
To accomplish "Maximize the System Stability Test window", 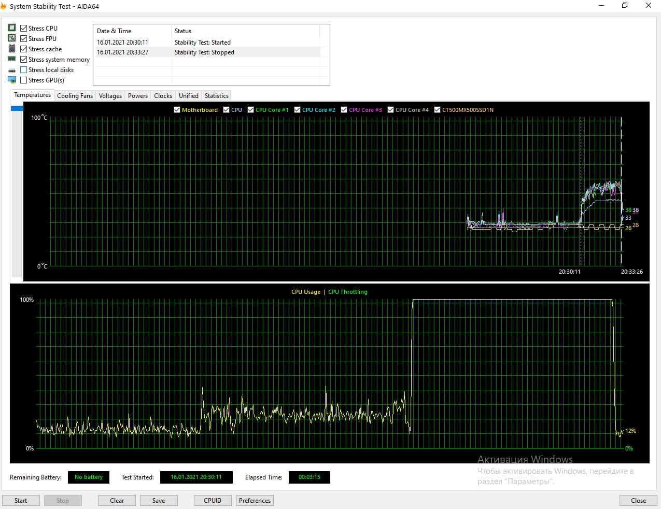I will pyautogui.click(x=625, y=6).
